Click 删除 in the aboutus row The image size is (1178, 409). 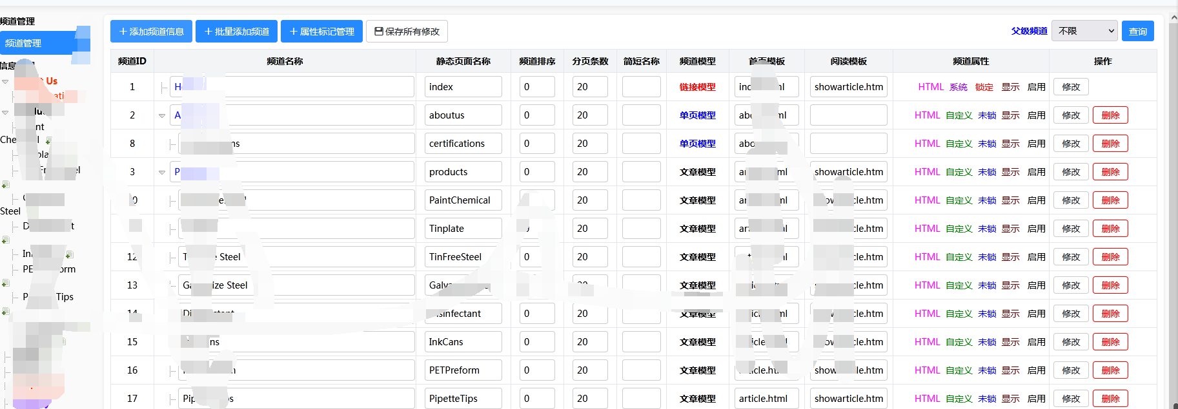(x=1110, y=115)
